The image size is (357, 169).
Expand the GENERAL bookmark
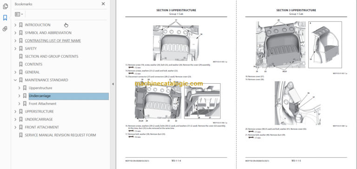point(15,72)
